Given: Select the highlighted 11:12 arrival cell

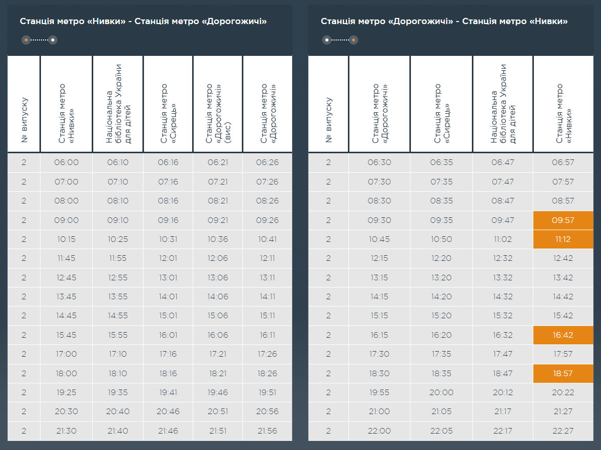Looking at the screenshot, I should tap(563, 239).
